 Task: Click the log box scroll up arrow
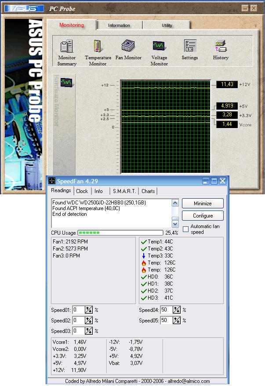pos(175,203)
